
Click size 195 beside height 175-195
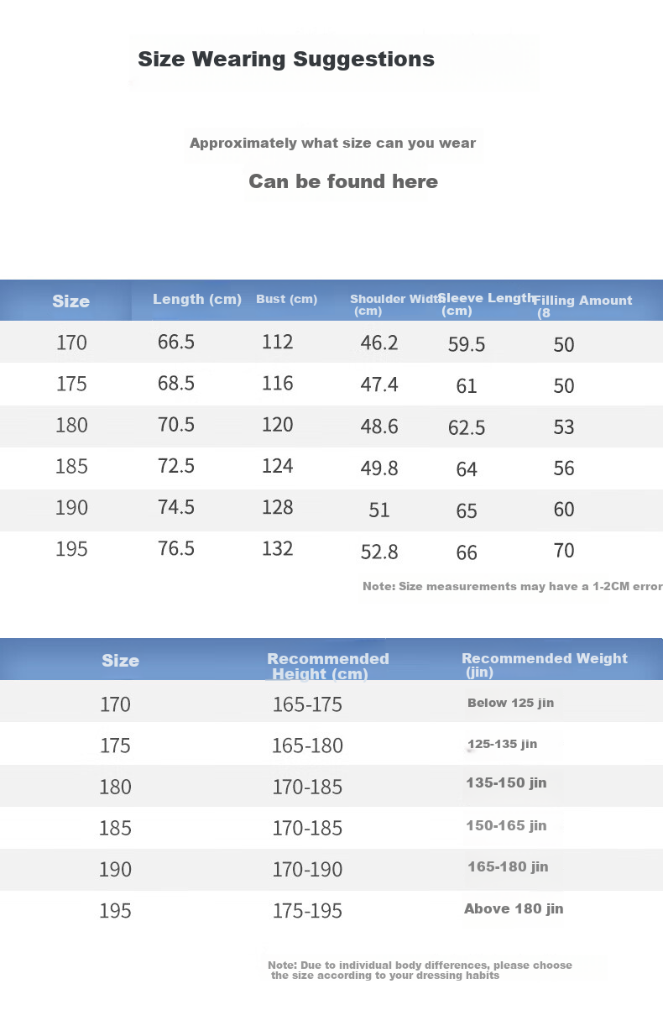click(x=115, y=910)
